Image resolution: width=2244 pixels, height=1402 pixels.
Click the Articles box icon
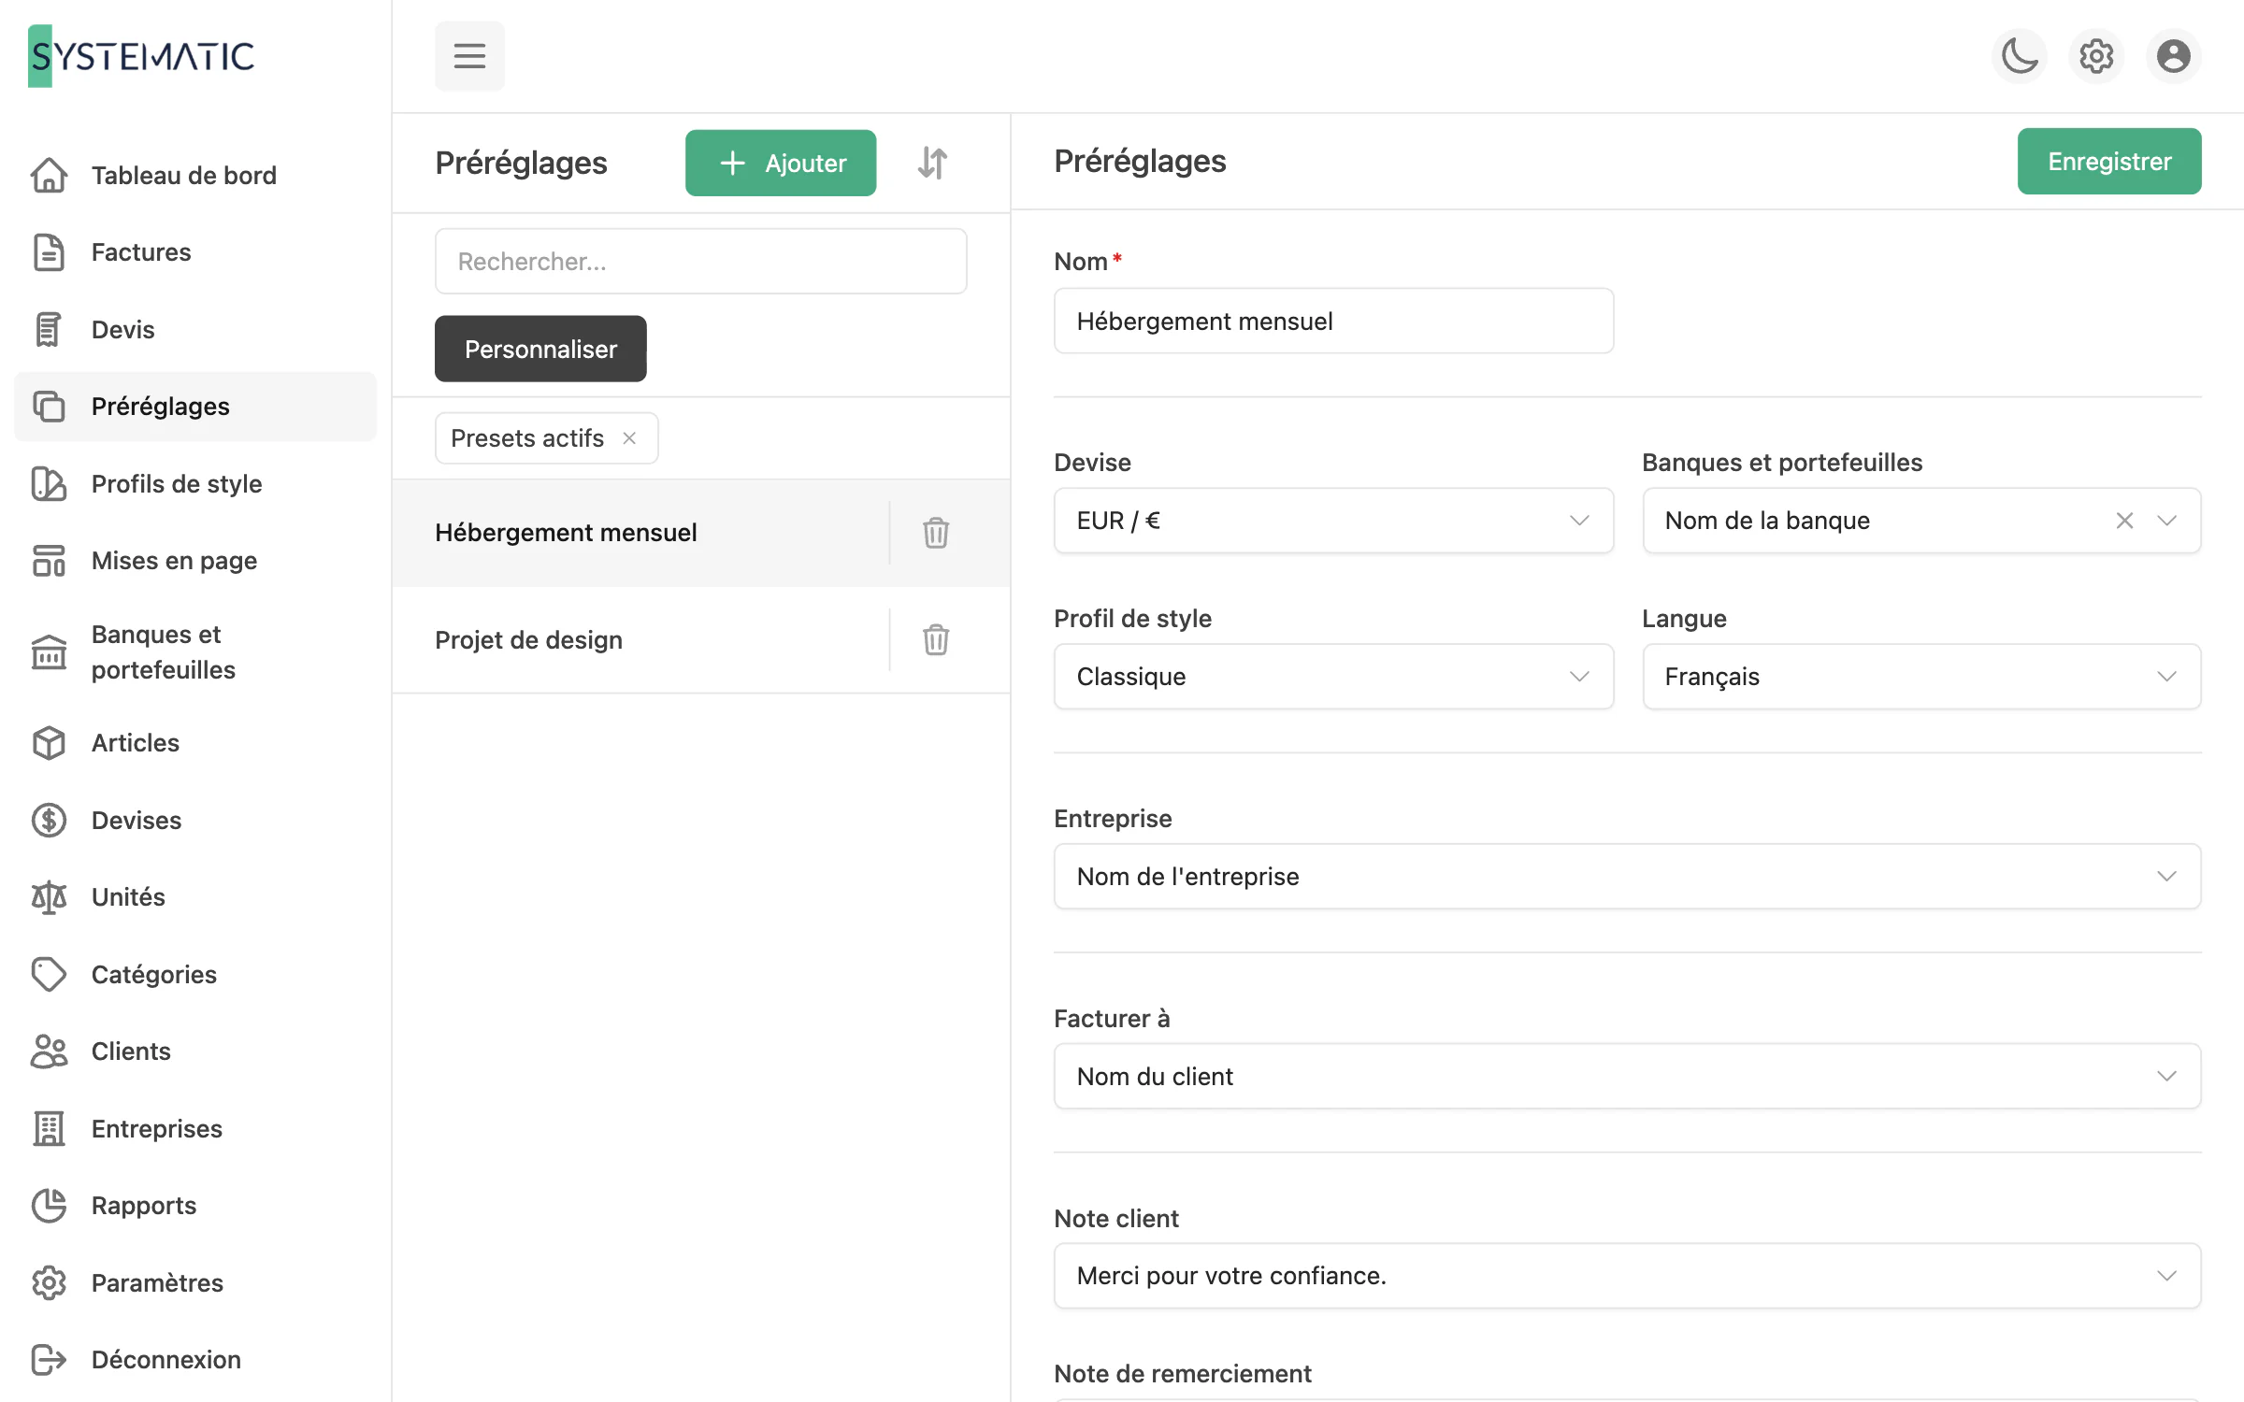49,743
